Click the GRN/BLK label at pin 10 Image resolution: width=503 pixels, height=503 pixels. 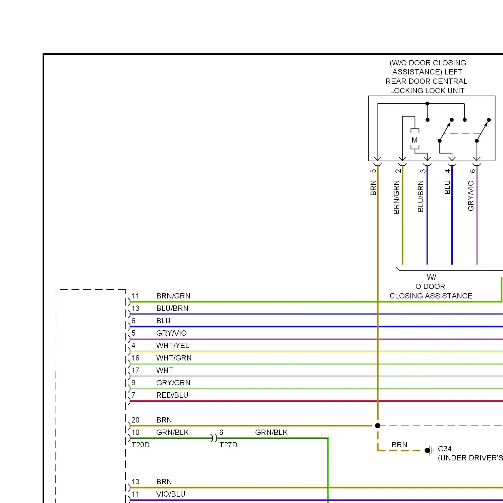point(172,432)
